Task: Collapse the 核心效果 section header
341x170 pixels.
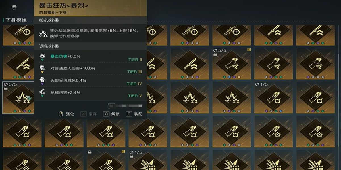Action: pos(90,20)
